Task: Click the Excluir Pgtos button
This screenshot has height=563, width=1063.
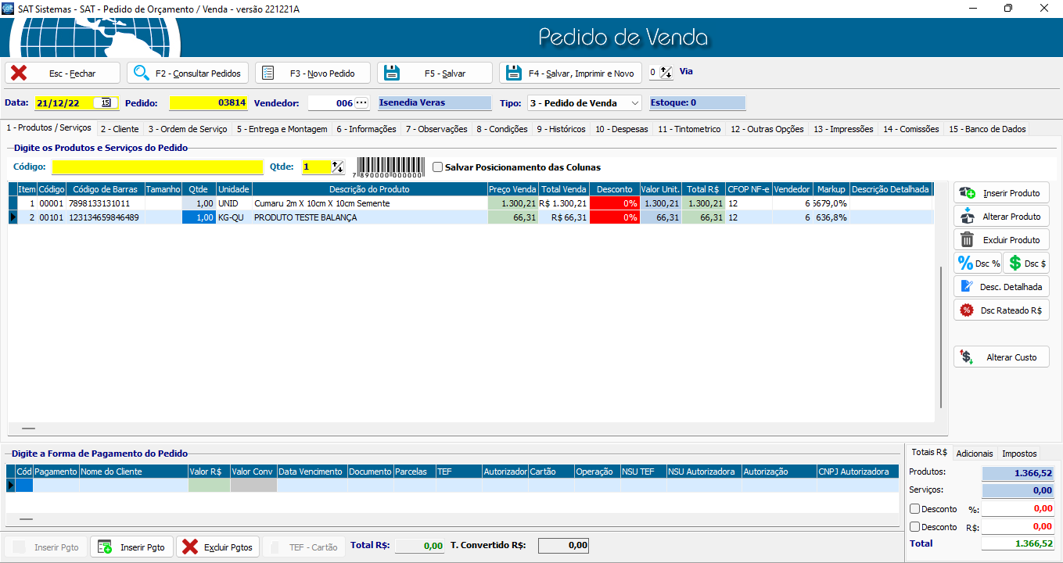Action: click(x=217, y=547)
